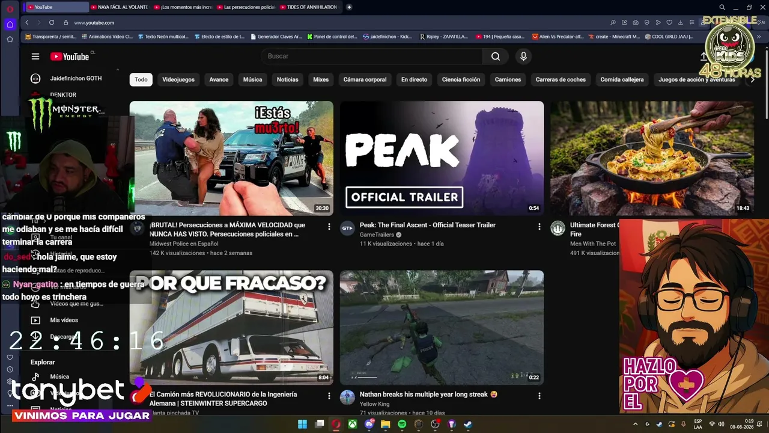The image size is (769, 433).
Task: Open Spotify from the taskbar
Action: 403,425
